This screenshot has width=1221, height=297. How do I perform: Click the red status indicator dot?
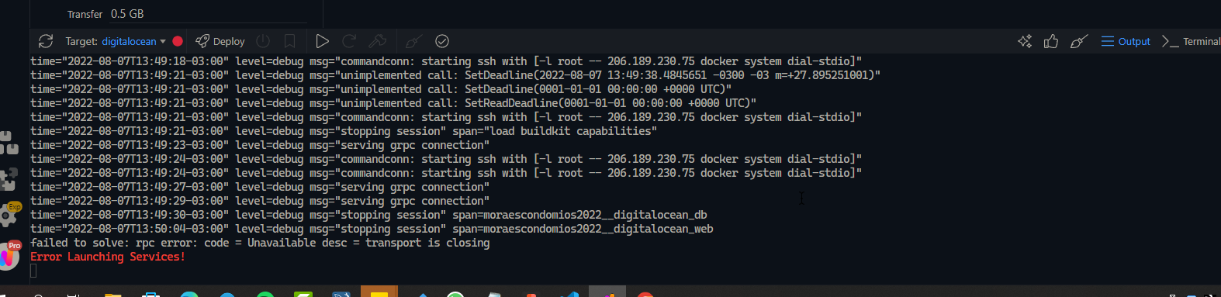178,41
